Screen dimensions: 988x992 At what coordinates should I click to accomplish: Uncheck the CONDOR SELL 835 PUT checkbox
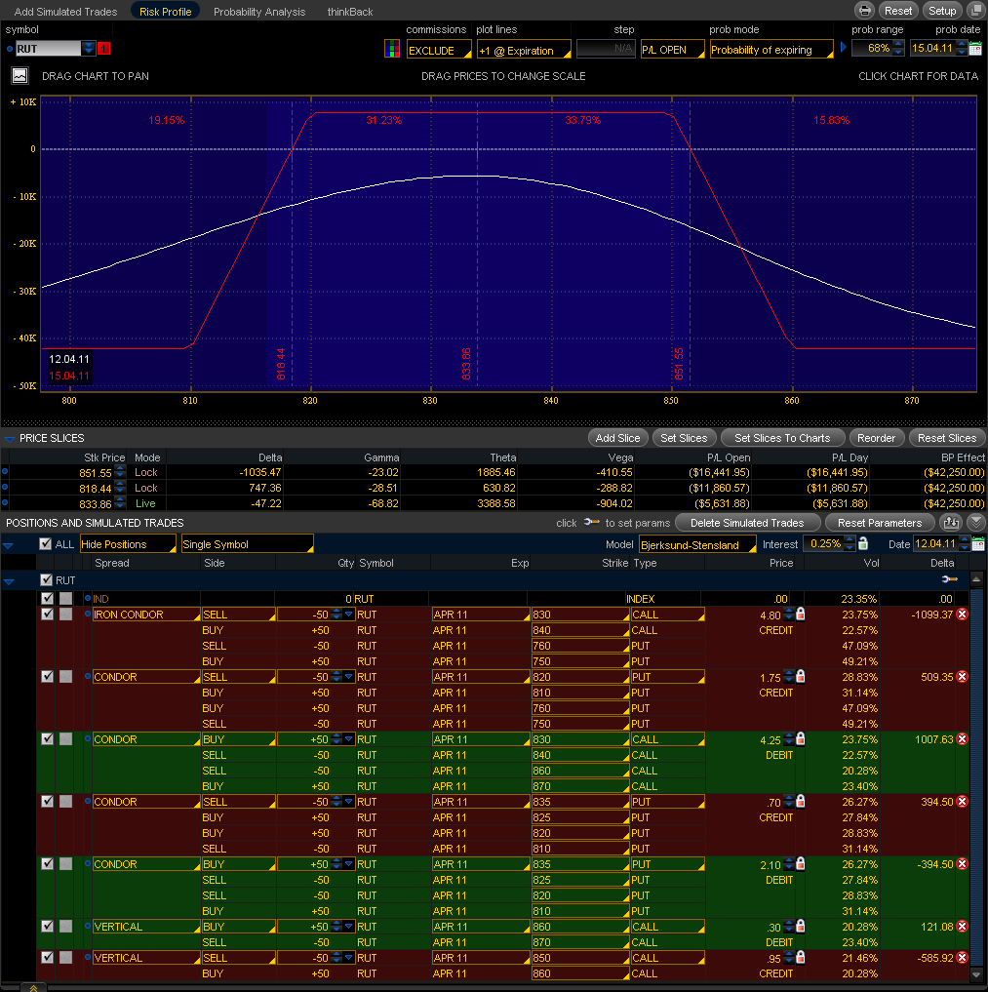tap(47, 801)
